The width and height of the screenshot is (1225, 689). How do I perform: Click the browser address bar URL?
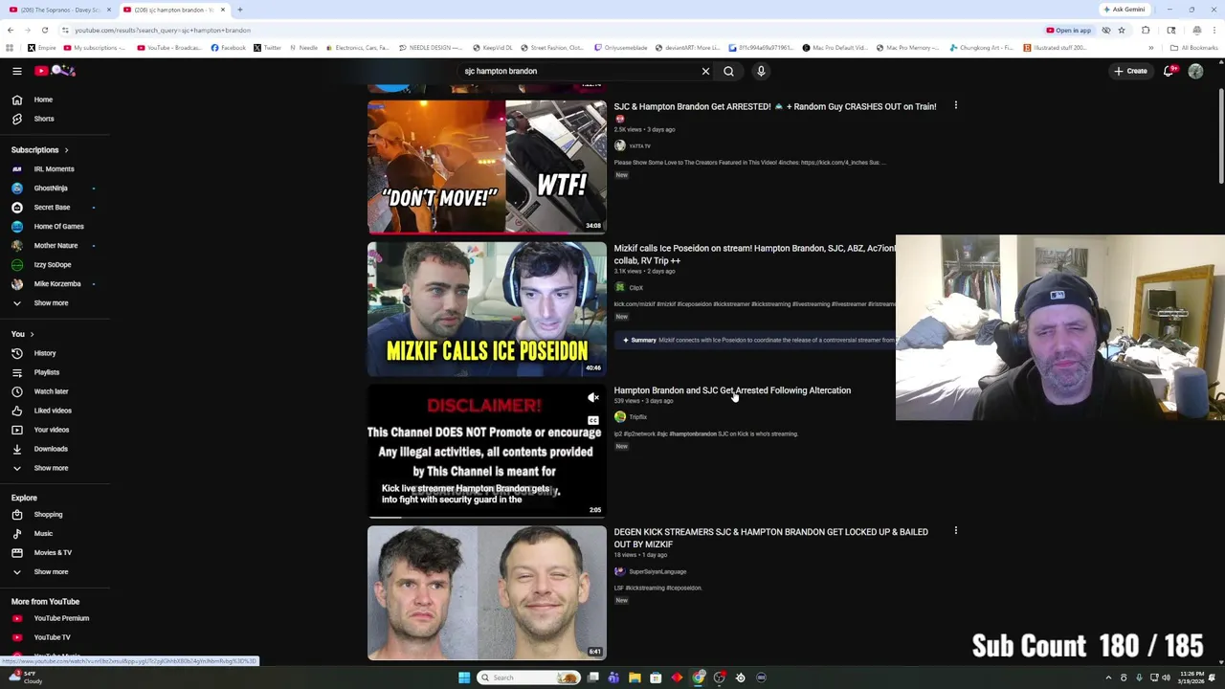[163, 30]
